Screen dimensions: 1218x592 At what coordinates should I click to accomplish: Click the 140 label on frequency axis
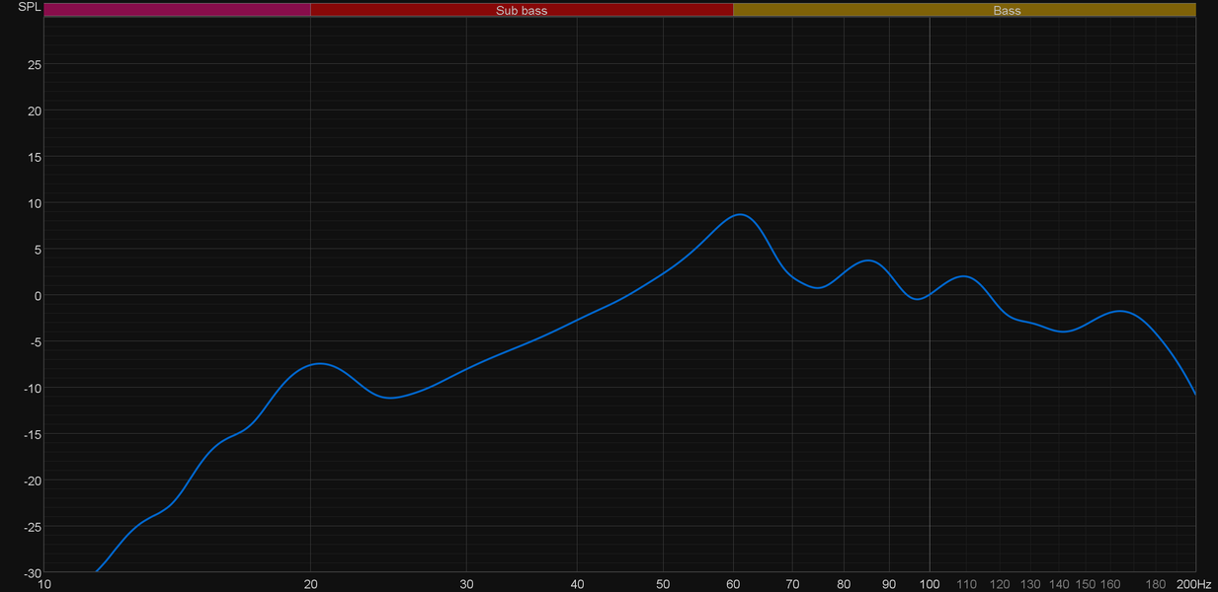(1059, 585)
